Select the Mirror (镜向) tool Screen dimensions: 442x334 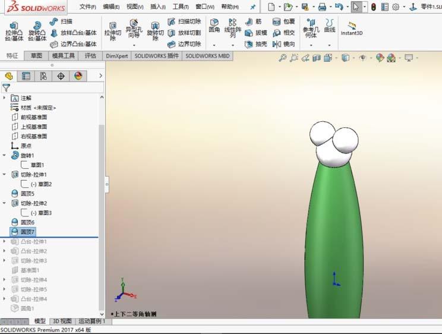coord(283,44)
